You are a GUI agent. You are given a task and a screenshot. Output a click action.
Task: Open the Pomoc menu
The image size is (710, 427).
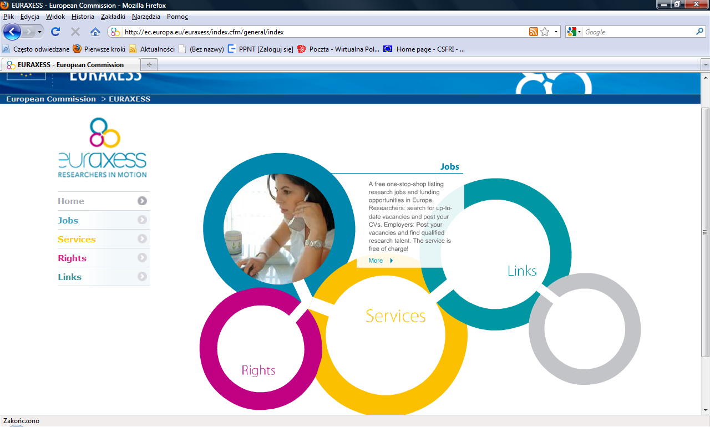177,17
